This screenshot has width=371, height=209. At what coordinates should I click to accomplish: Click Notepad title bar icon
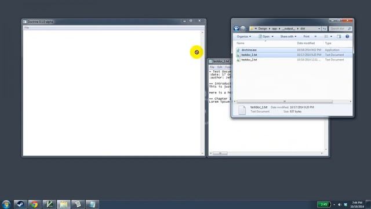pyautogui.click(x=210, y=62)
